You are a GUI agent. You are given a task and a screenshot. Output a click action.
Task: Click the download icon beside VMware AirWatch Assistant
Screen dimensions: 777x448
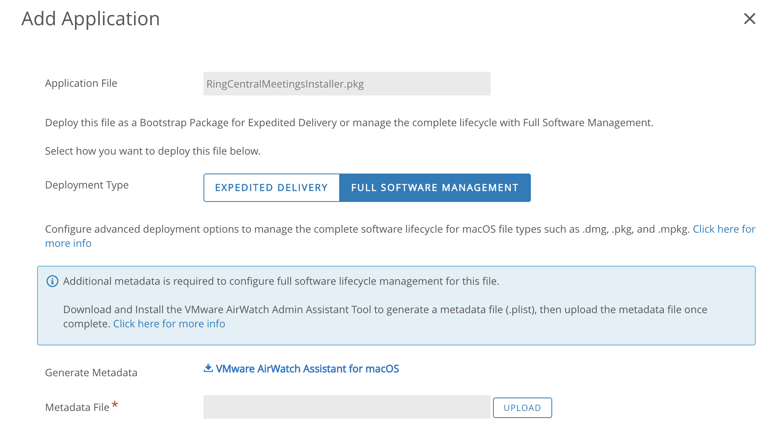click(x=208, y=368)
